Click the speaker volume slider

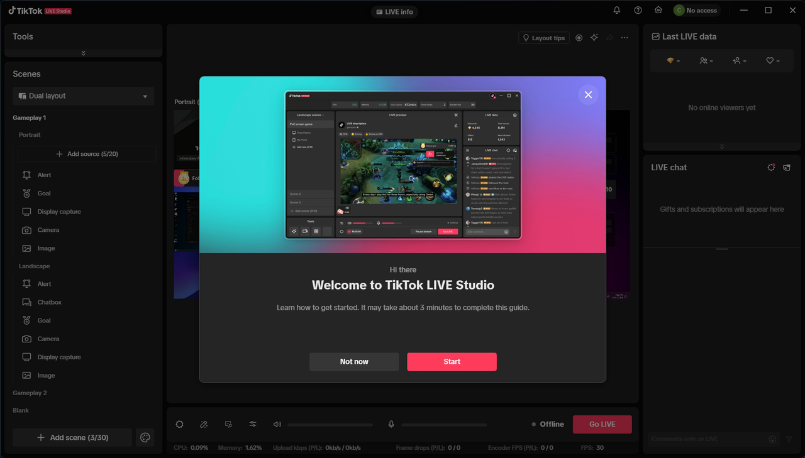coord(330,425)
